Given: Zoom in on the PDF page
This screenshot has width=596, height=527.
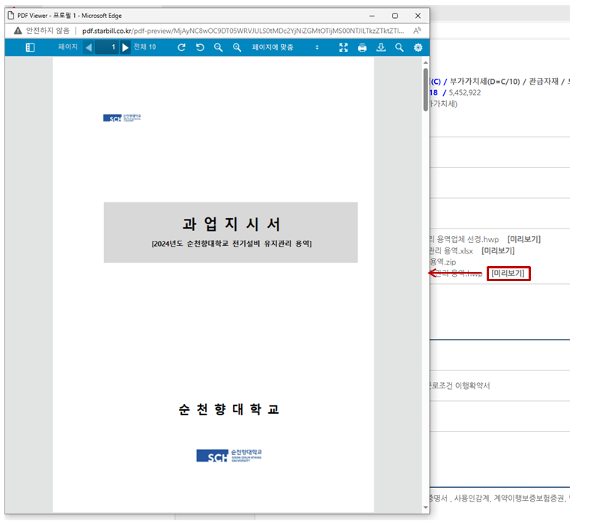Looking at the screenshot, I should (x=237, y=47).
